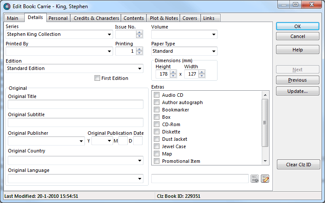Open the Series dropdown list
The width and height of the screenshot is (325, 203).
[x=109, y=35]
